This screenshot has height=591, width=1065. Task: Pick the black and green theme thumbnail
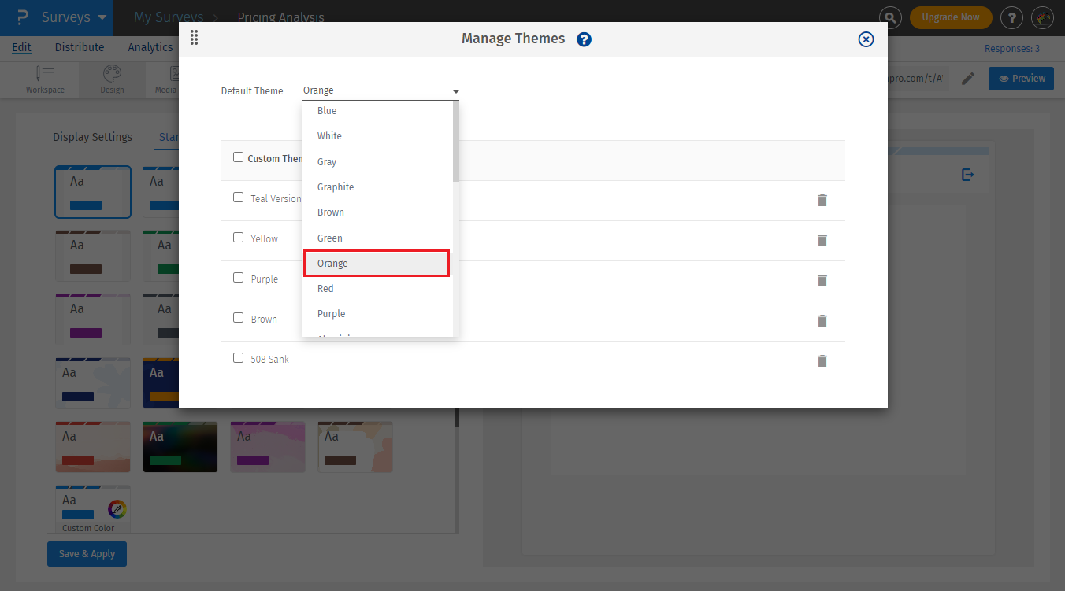click(180, 447)
